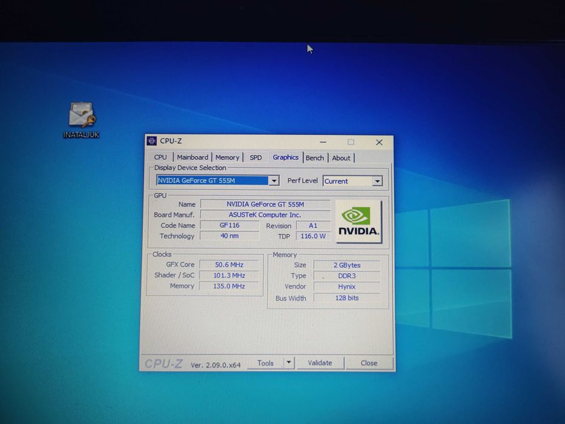Click the 40 nm technology value

230,236
